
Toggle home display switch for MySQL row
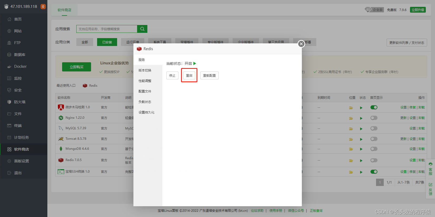point(374,128)
